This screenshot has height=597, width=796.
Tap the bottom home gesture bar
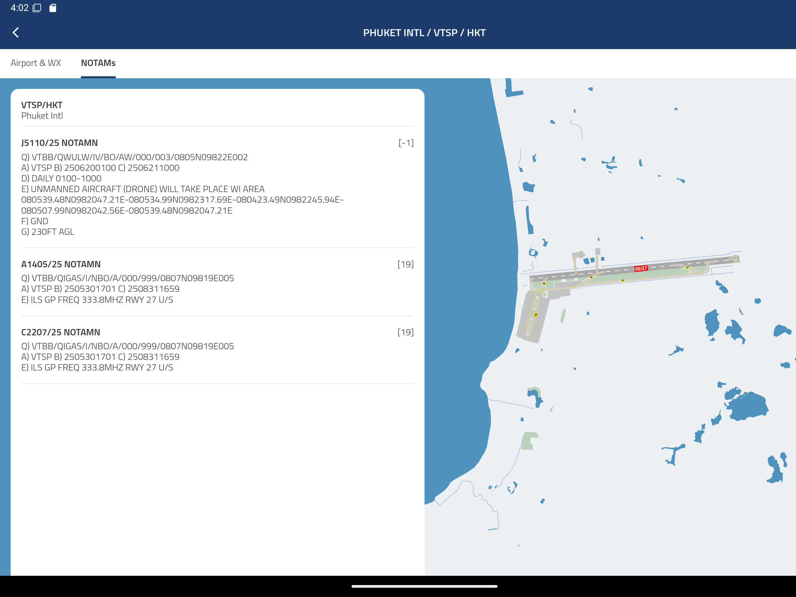coord(424,586)
